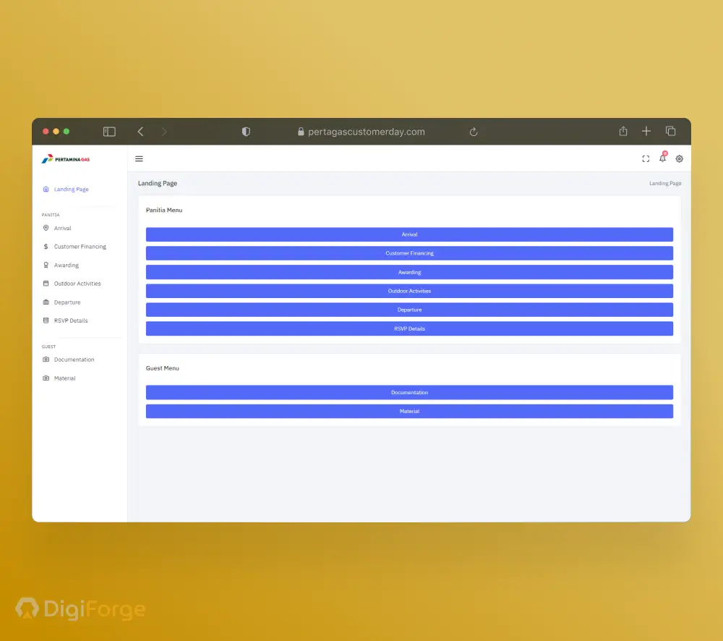Viewport: 723px width, 641px height.
Task: Go back with browser back arrow
Action: pyautogui.click(x=140, y=132)
